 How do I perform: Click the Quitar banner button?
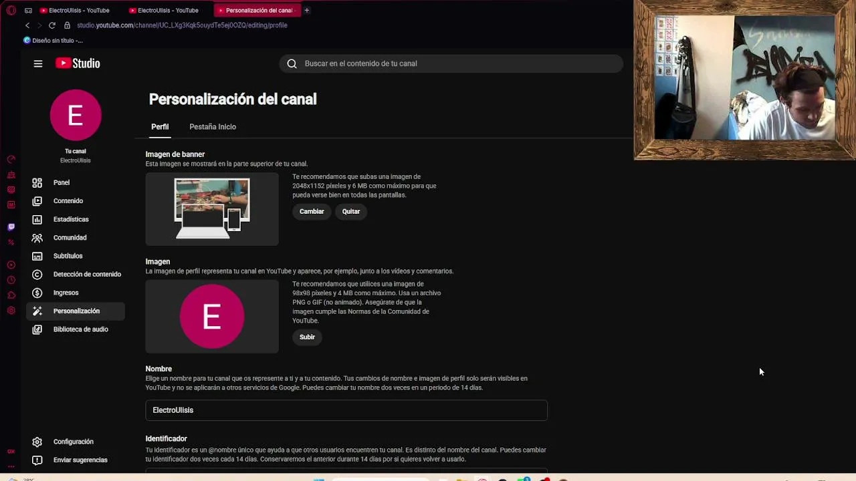[351, 212]
